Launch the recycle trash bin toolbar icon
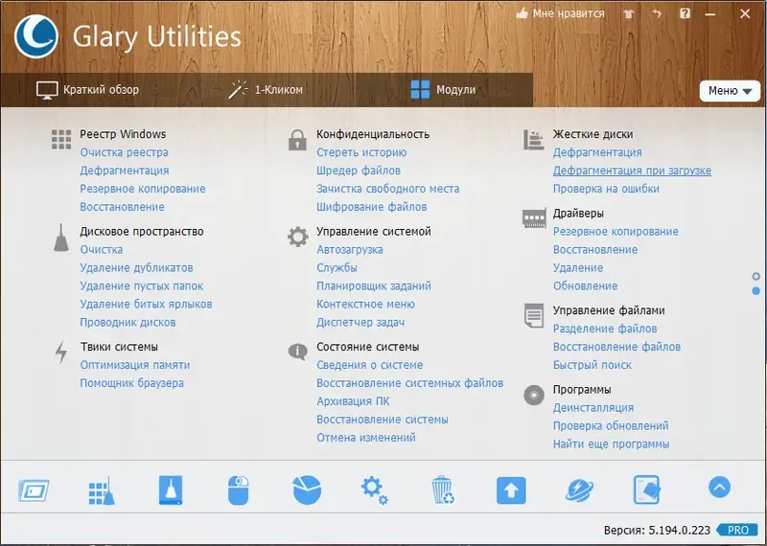Image resolution: width=767 pixels, height=546 pixels. coord(443,489)
